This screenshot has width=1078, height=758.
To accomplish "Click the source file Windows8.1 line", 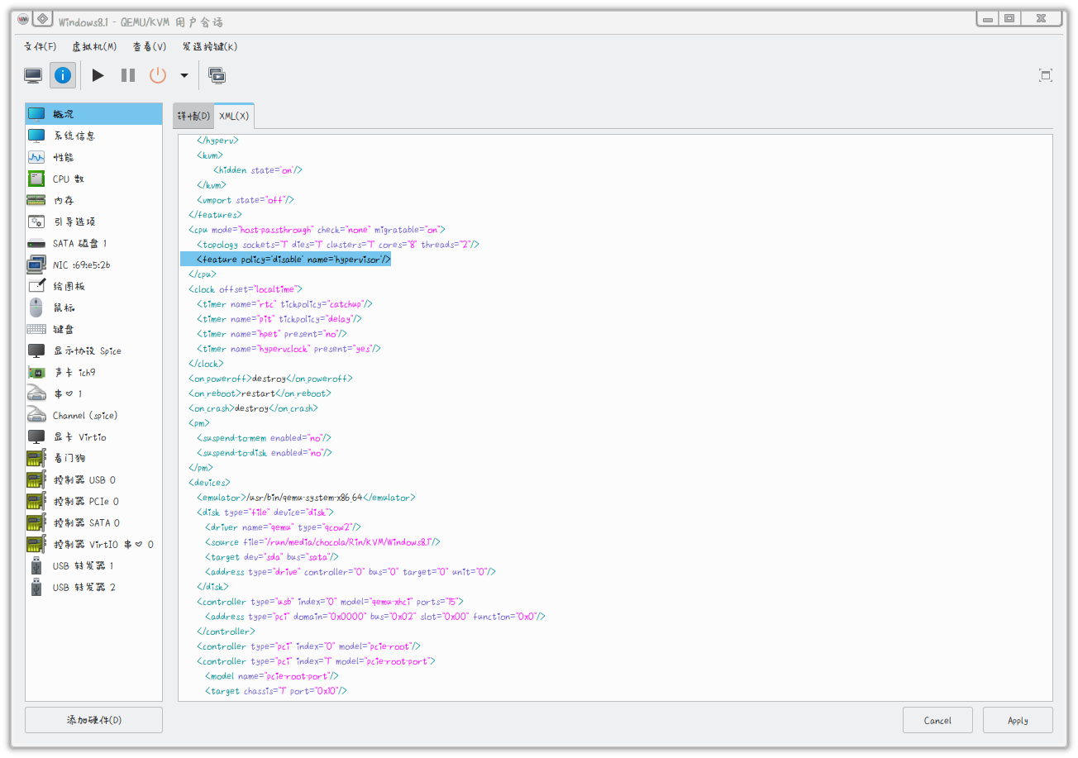I will (x=322, y=542).
